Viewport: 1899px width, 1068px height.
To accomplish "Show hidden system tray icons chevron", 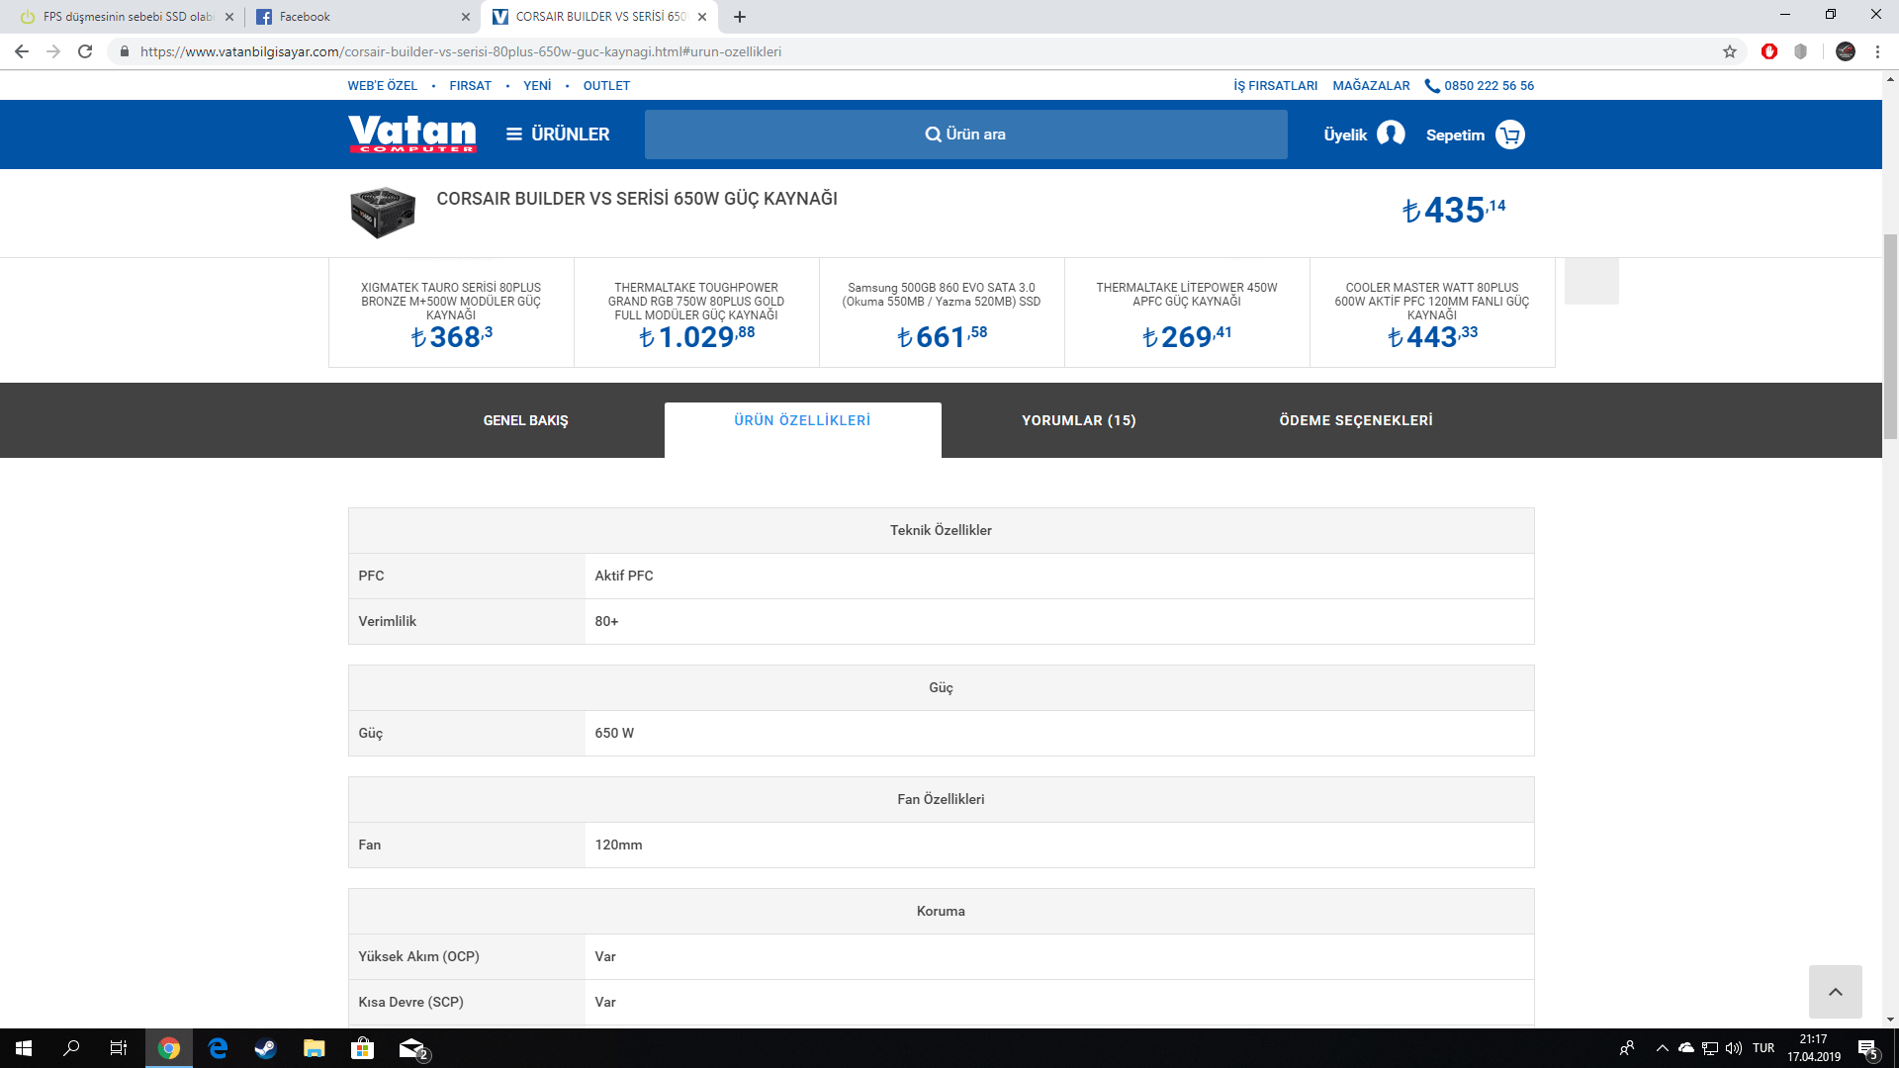I will (x=1662, y=1048).
